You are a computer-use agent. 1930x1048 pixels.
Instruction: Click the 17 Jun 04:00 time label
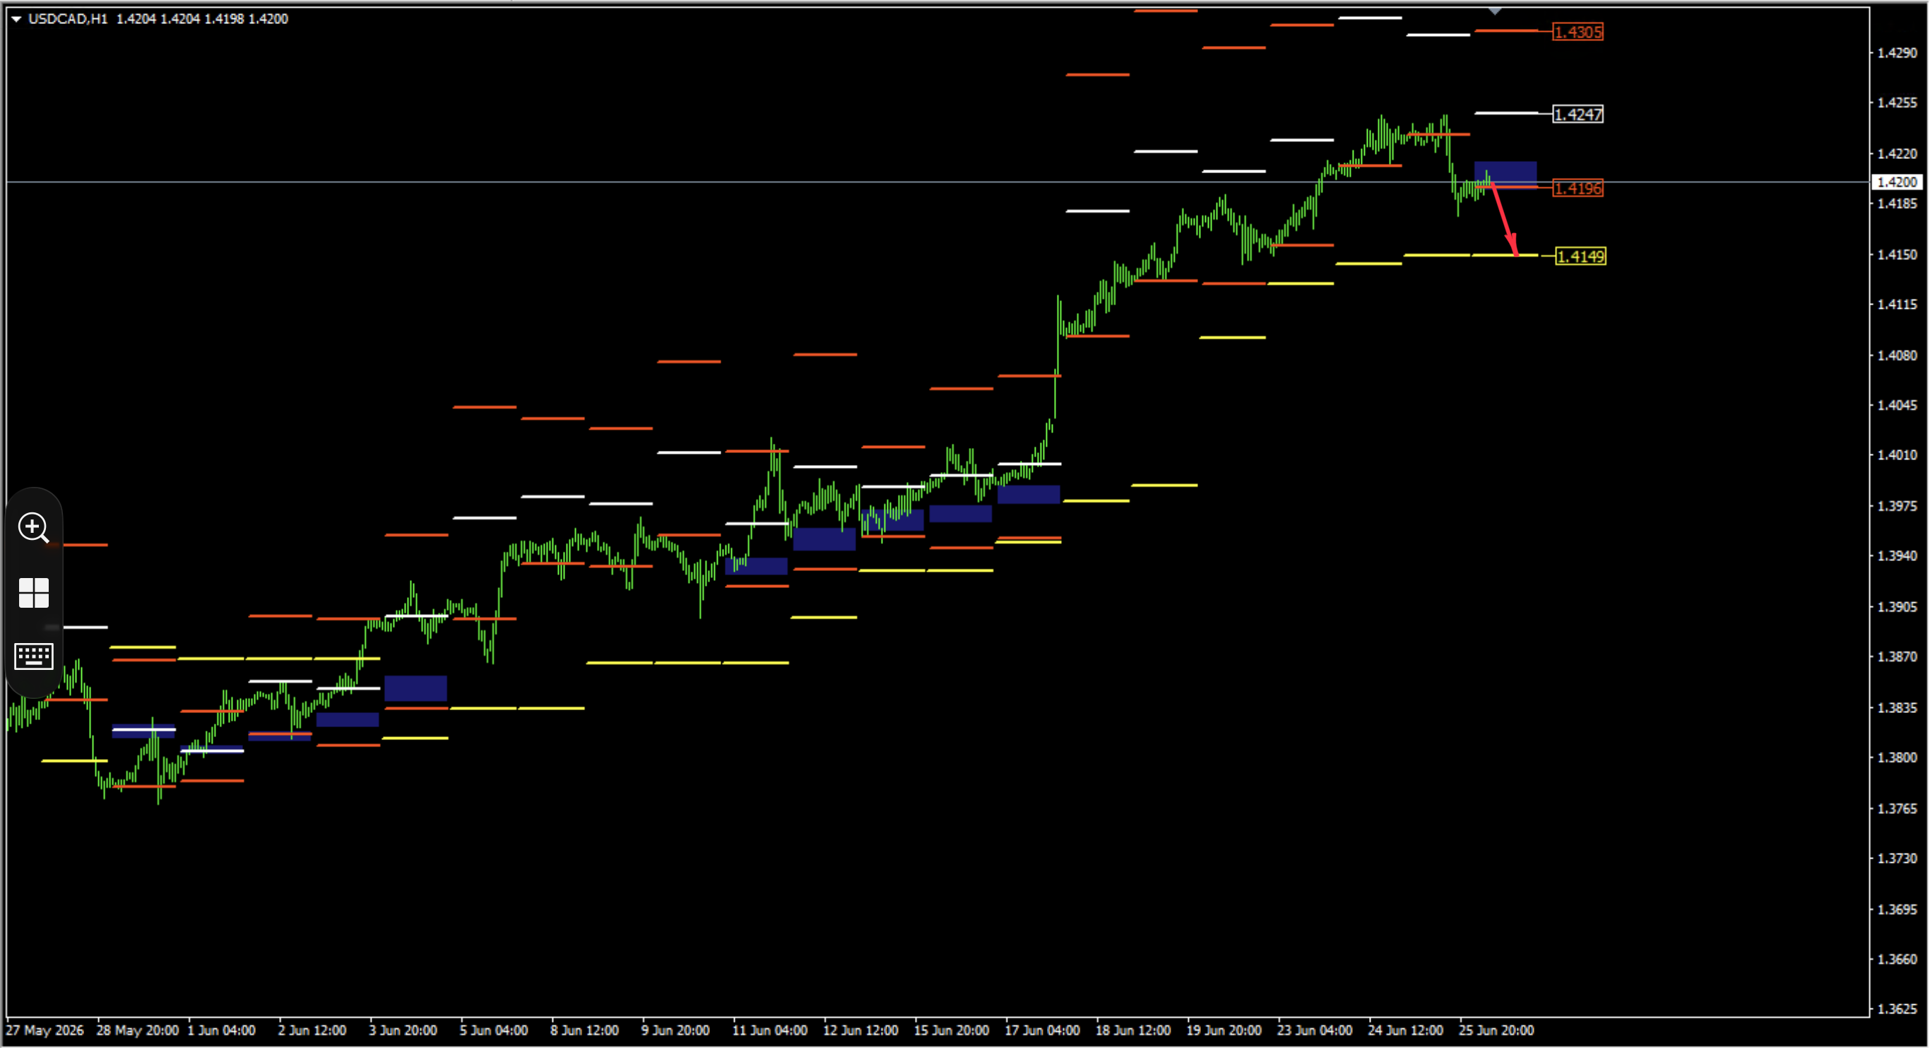(x=1042, y=1031)
